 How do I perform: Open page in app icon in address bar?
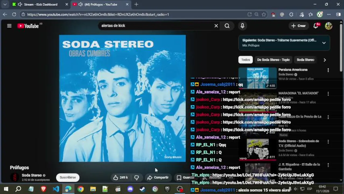click(250, 15)
